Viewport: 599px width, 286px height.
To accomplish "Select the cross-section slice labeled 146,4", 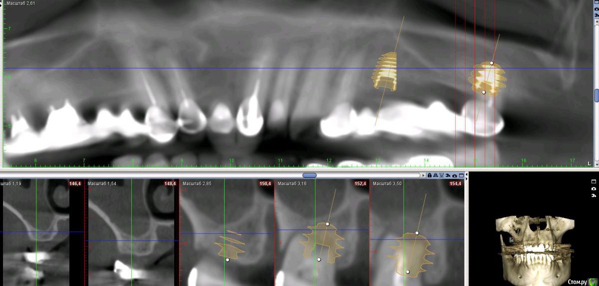I will [x=35, y=232].
